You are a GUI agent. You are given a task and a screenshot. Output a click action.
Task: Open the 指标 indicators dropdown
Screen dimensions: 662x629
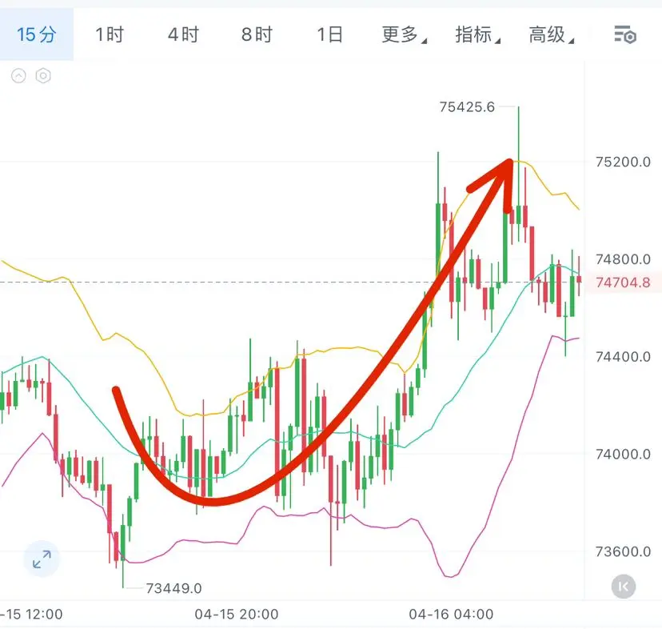tap(477, 34)
